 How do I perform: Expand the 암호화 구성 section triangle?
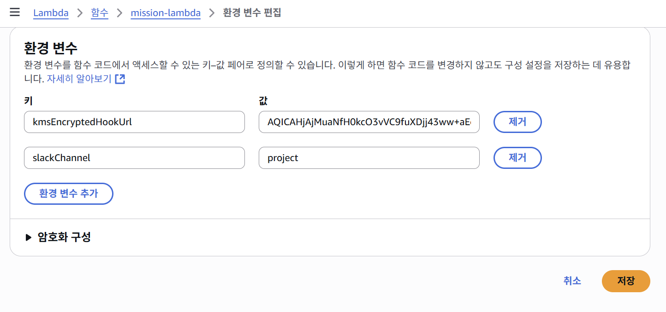(x=29, y=237)
